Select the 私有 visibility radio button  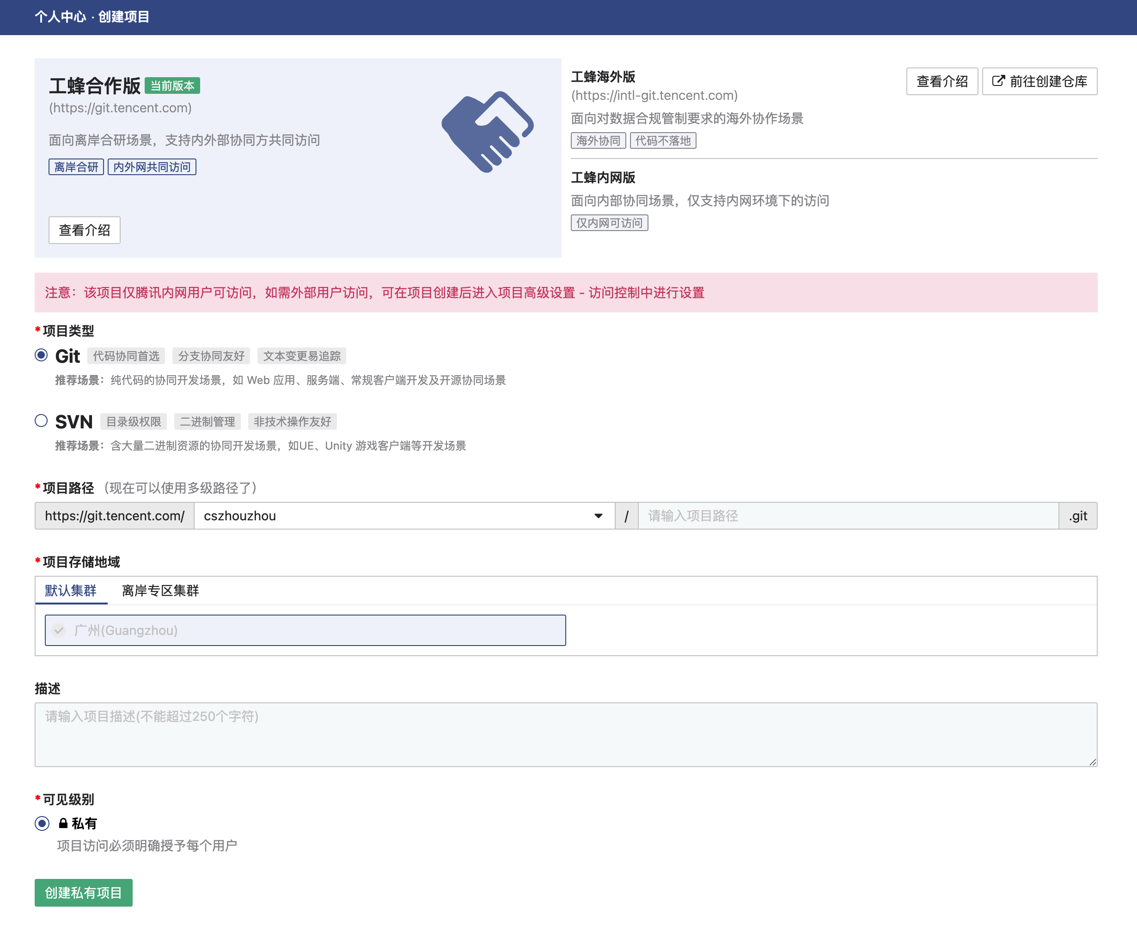(x=42, y=823)
